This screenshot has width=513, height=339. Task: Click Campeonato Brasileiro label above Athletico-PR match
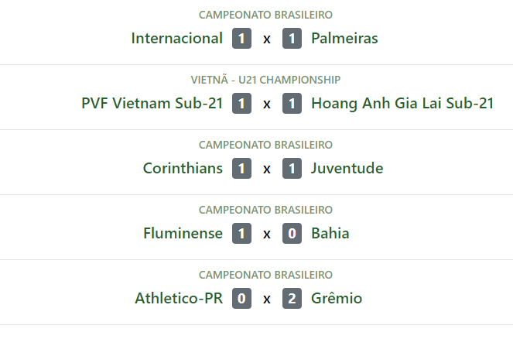[x=265, y=275]
